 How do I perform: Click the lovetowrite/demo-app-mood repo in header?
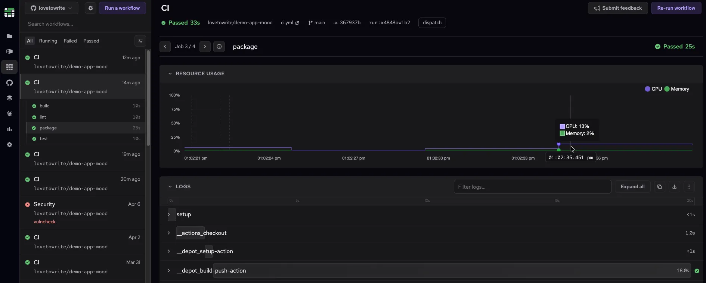(x=240, y=23)
